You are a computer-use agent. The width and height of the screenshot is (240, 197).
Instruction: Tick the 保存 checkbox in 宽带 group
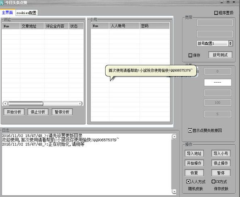[x=190, y=55]
